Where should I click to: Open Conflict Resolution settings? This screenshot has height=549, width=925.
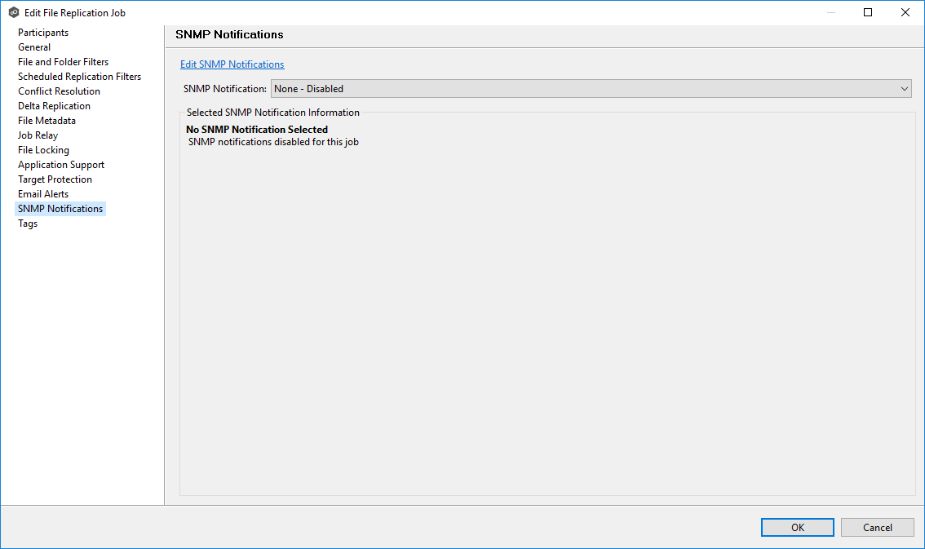click(59, 91)
